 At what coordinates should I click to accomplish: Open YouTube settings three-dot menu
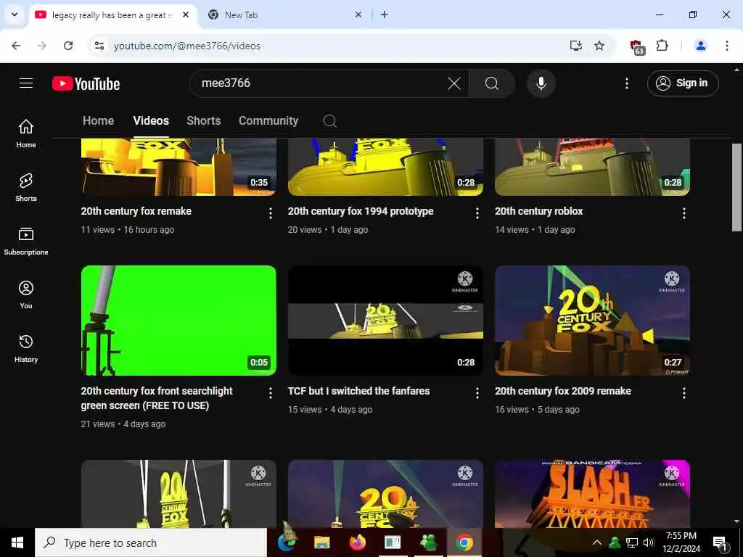(626, 84)
